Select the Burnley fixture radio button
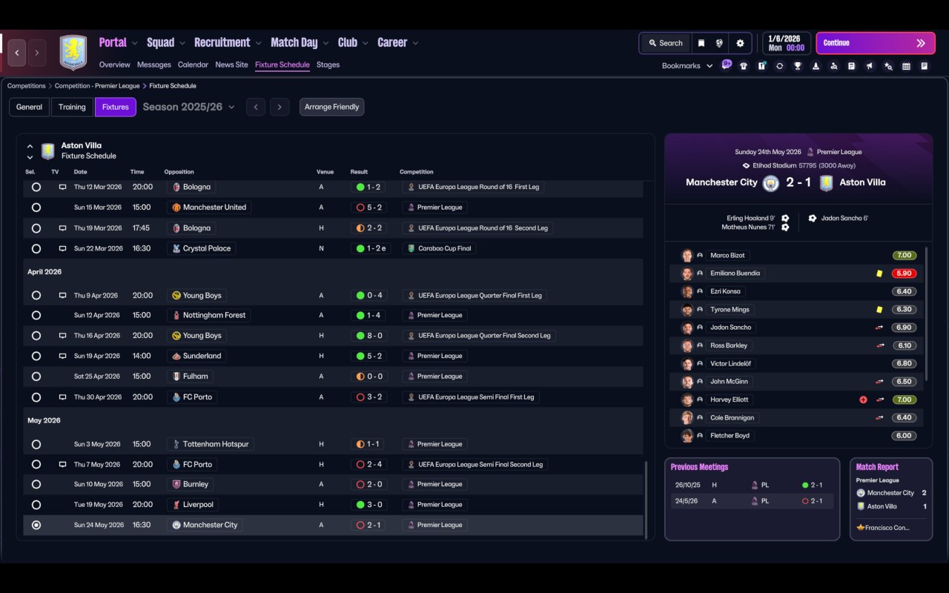The image size is (949, 593). (x=36, y=485)
